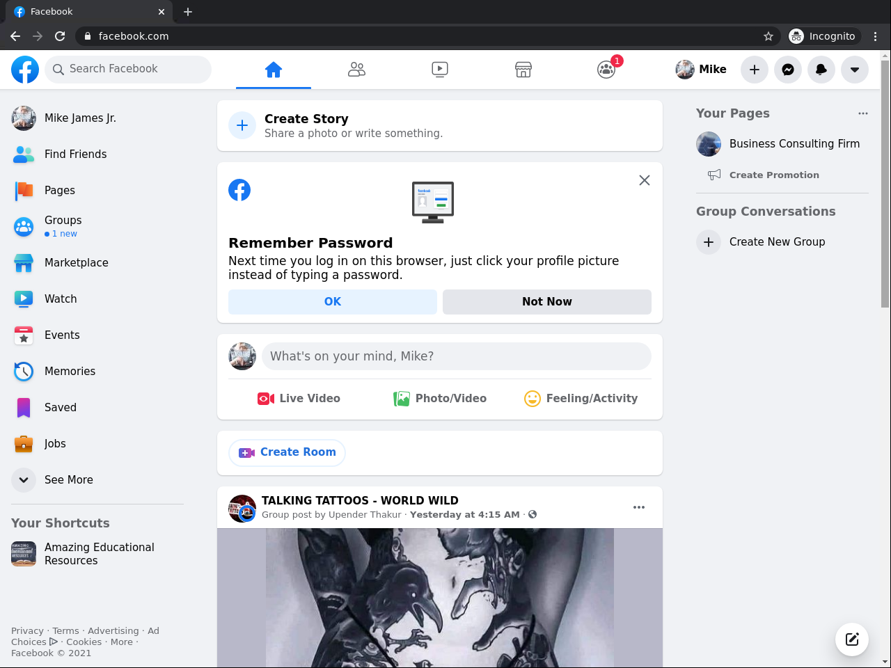The height and width of the screenshot is (668, 891).
Task: Open the Marketplace tab icon
Action: [523, 70]
